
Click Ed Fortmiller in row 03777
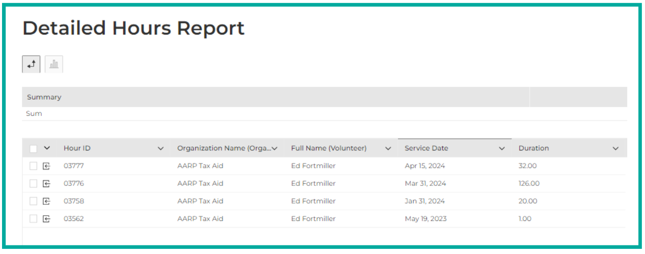(313, 166)
